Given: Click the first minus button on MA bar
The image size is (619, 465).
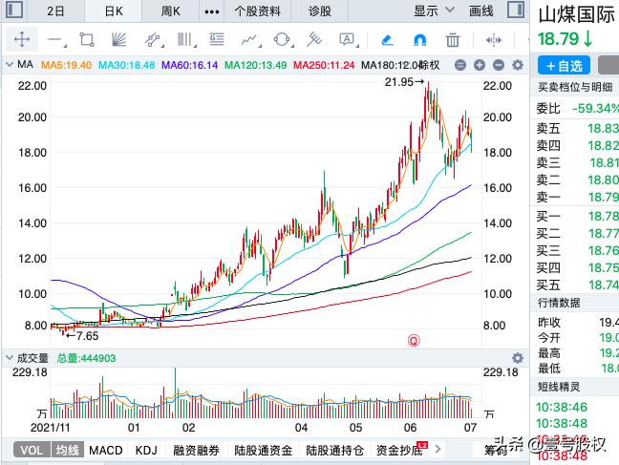Looking at the screenshot, I should [x=460, y=65].
